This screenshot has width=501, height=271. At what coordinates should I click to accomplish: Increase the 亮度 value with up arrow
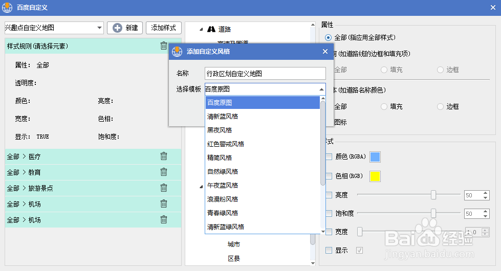point(485,193)
